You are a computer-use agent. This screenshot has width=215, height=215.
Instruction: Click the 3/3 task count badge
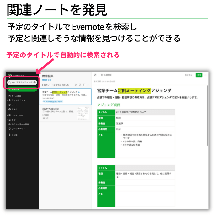pos(46,118)
